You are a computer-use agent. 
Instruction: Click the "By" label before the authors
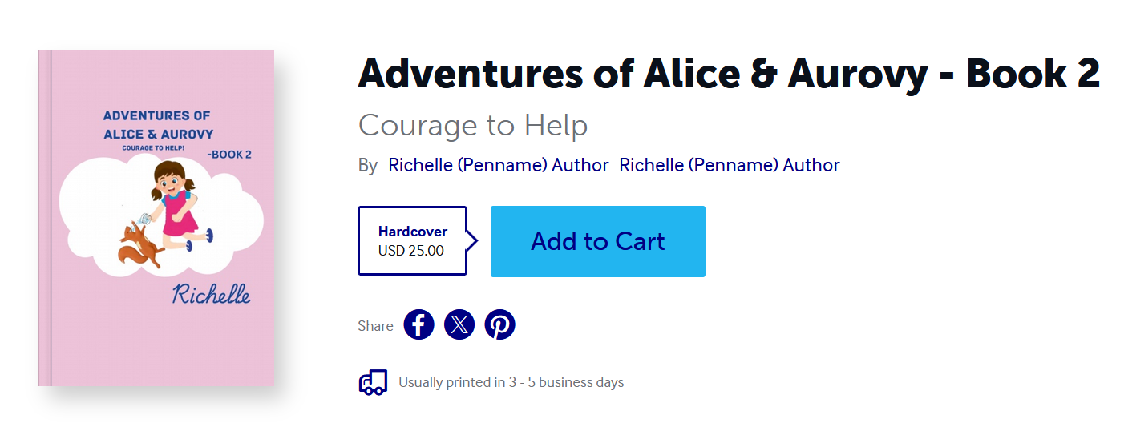click(x=368, y=166)
